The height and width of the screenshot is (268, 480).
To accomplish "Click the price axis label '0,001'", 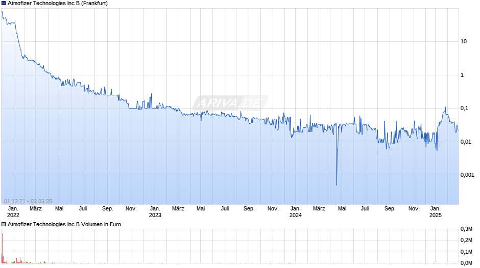I will pos(467,175).
